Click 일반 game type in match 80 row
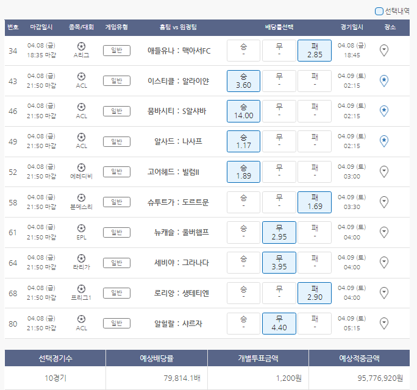 (x=116, y=323)
